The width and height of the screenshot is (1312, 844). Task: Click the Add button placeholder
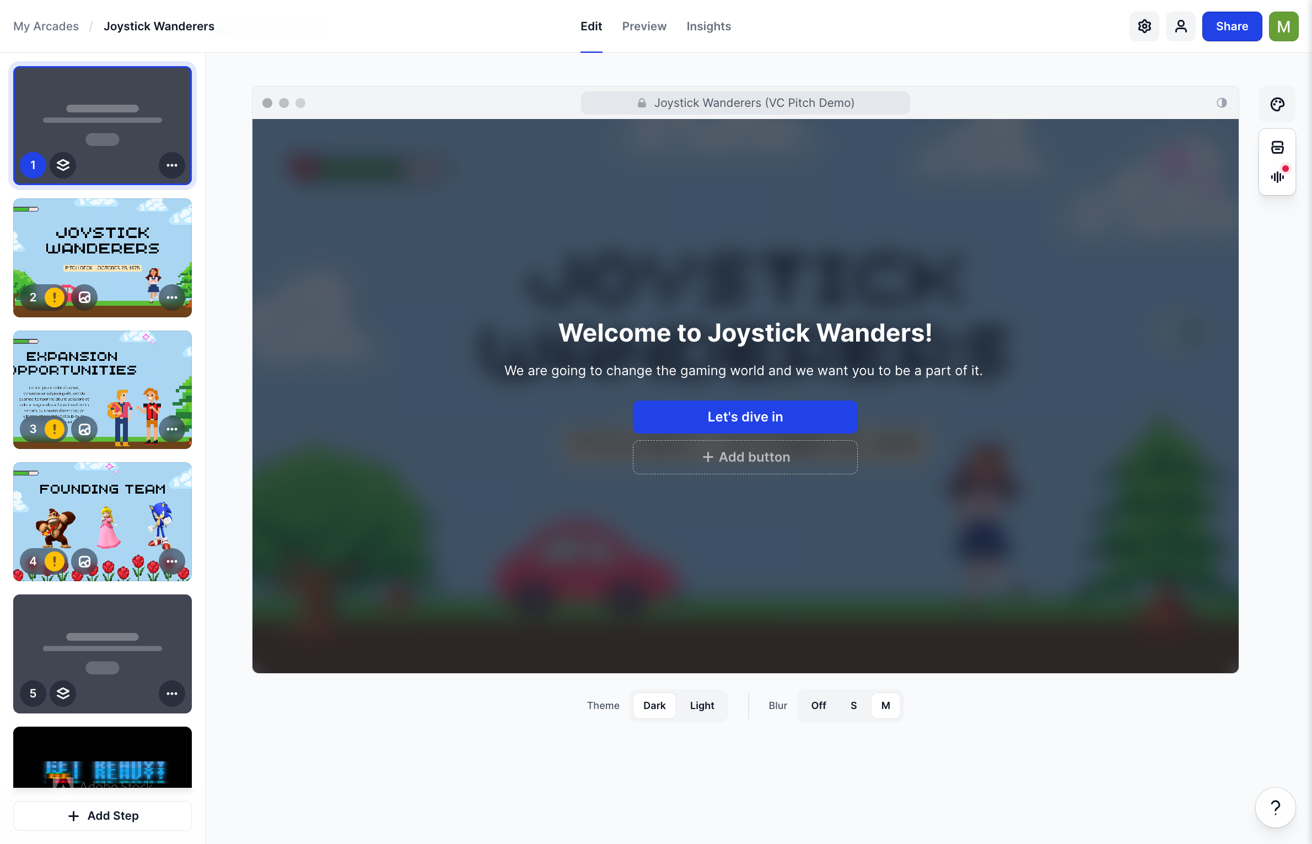point(744,456)
